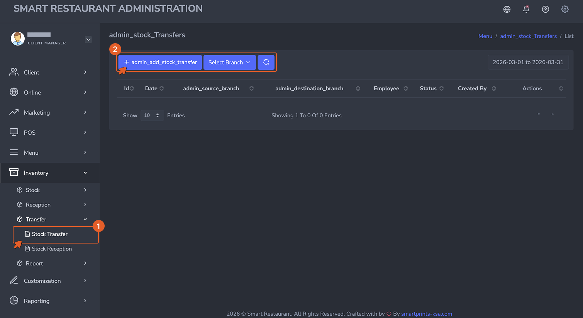583x318 pixels.
Task: Click the Report cube icon
Action: coord(20,263)
